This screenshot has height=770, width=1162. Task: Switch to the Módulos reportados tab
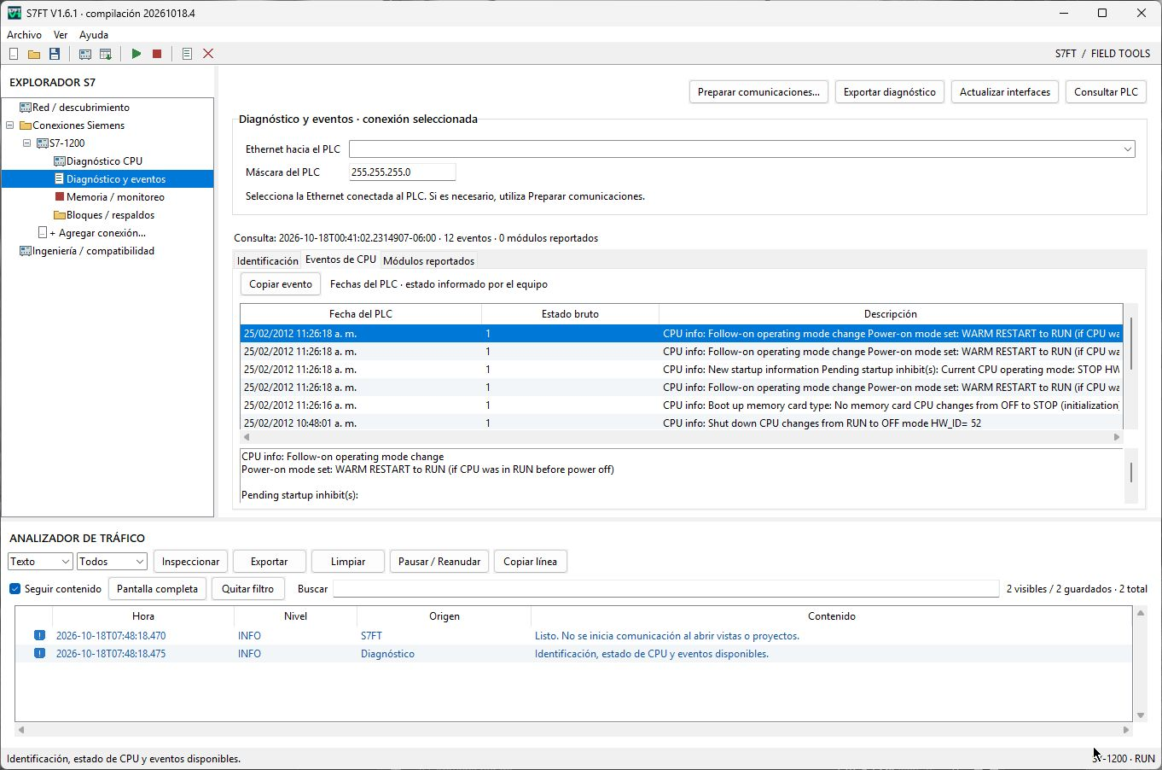(x=428, y=261)
